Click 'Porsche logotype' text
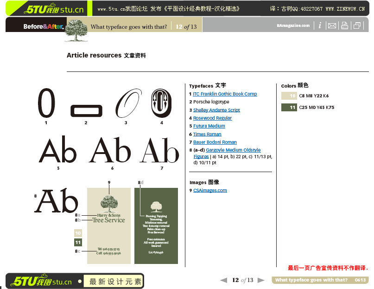374x289 pixels. 211,102
